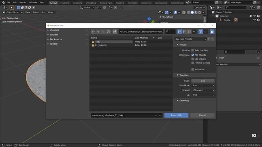Open Blender logo app menu
Viewport: 262px width, 147px height.
(3, 2)
